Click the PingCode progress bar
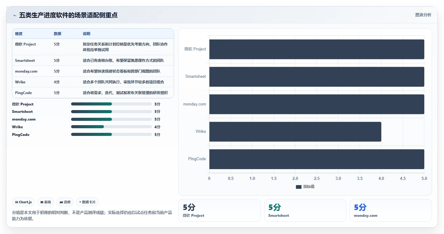 111,135
